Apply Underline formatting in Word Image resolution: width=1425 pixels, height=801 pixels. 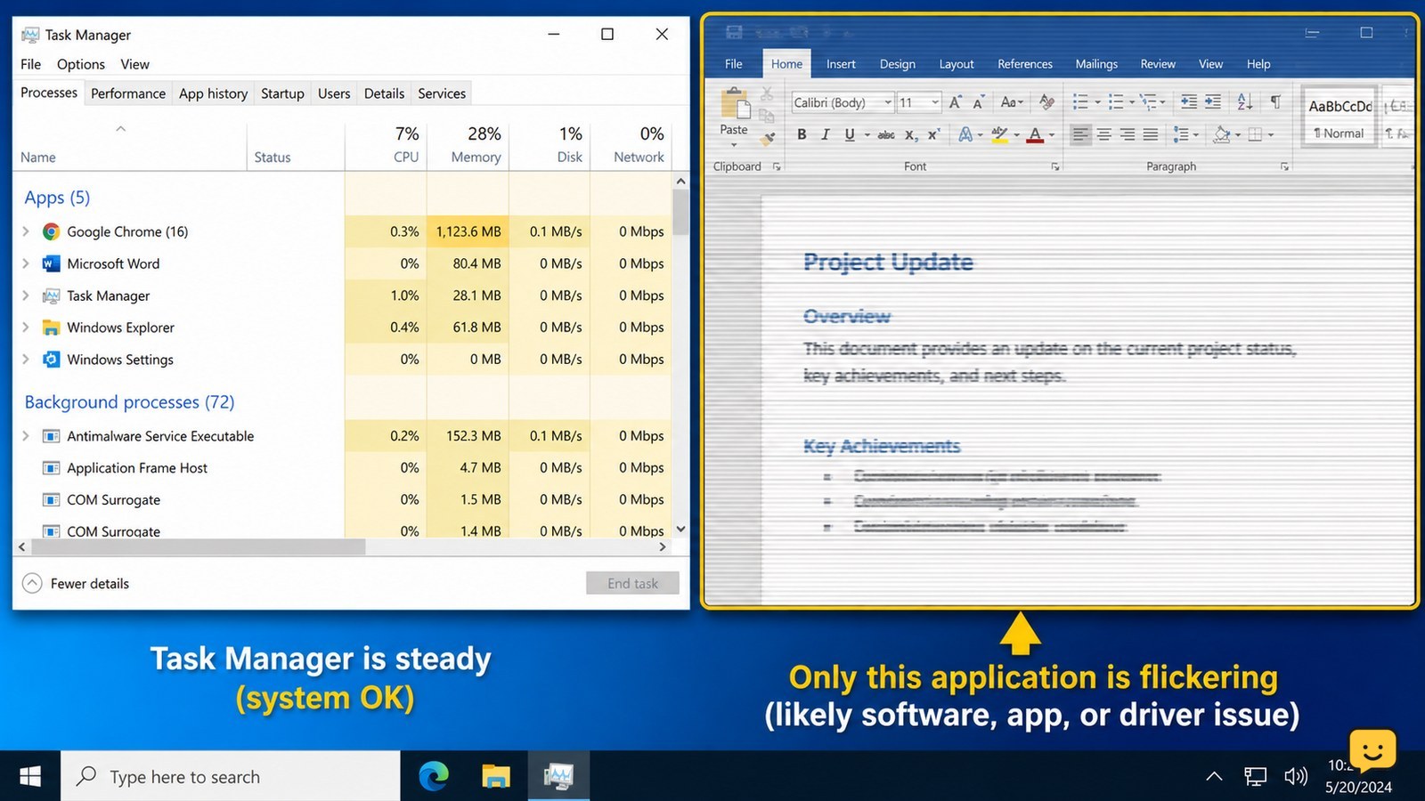850,134
